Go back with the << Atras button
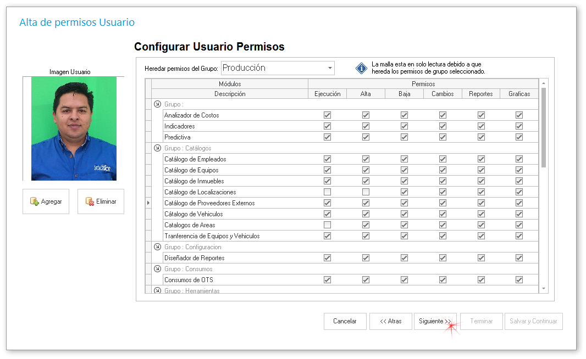Image resolution: width=586 pixels, height=359 pixels. pos(390,322)
